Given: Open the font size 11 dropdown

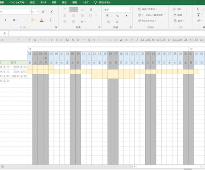Looking at the screenshot, I should coord(37,12).
